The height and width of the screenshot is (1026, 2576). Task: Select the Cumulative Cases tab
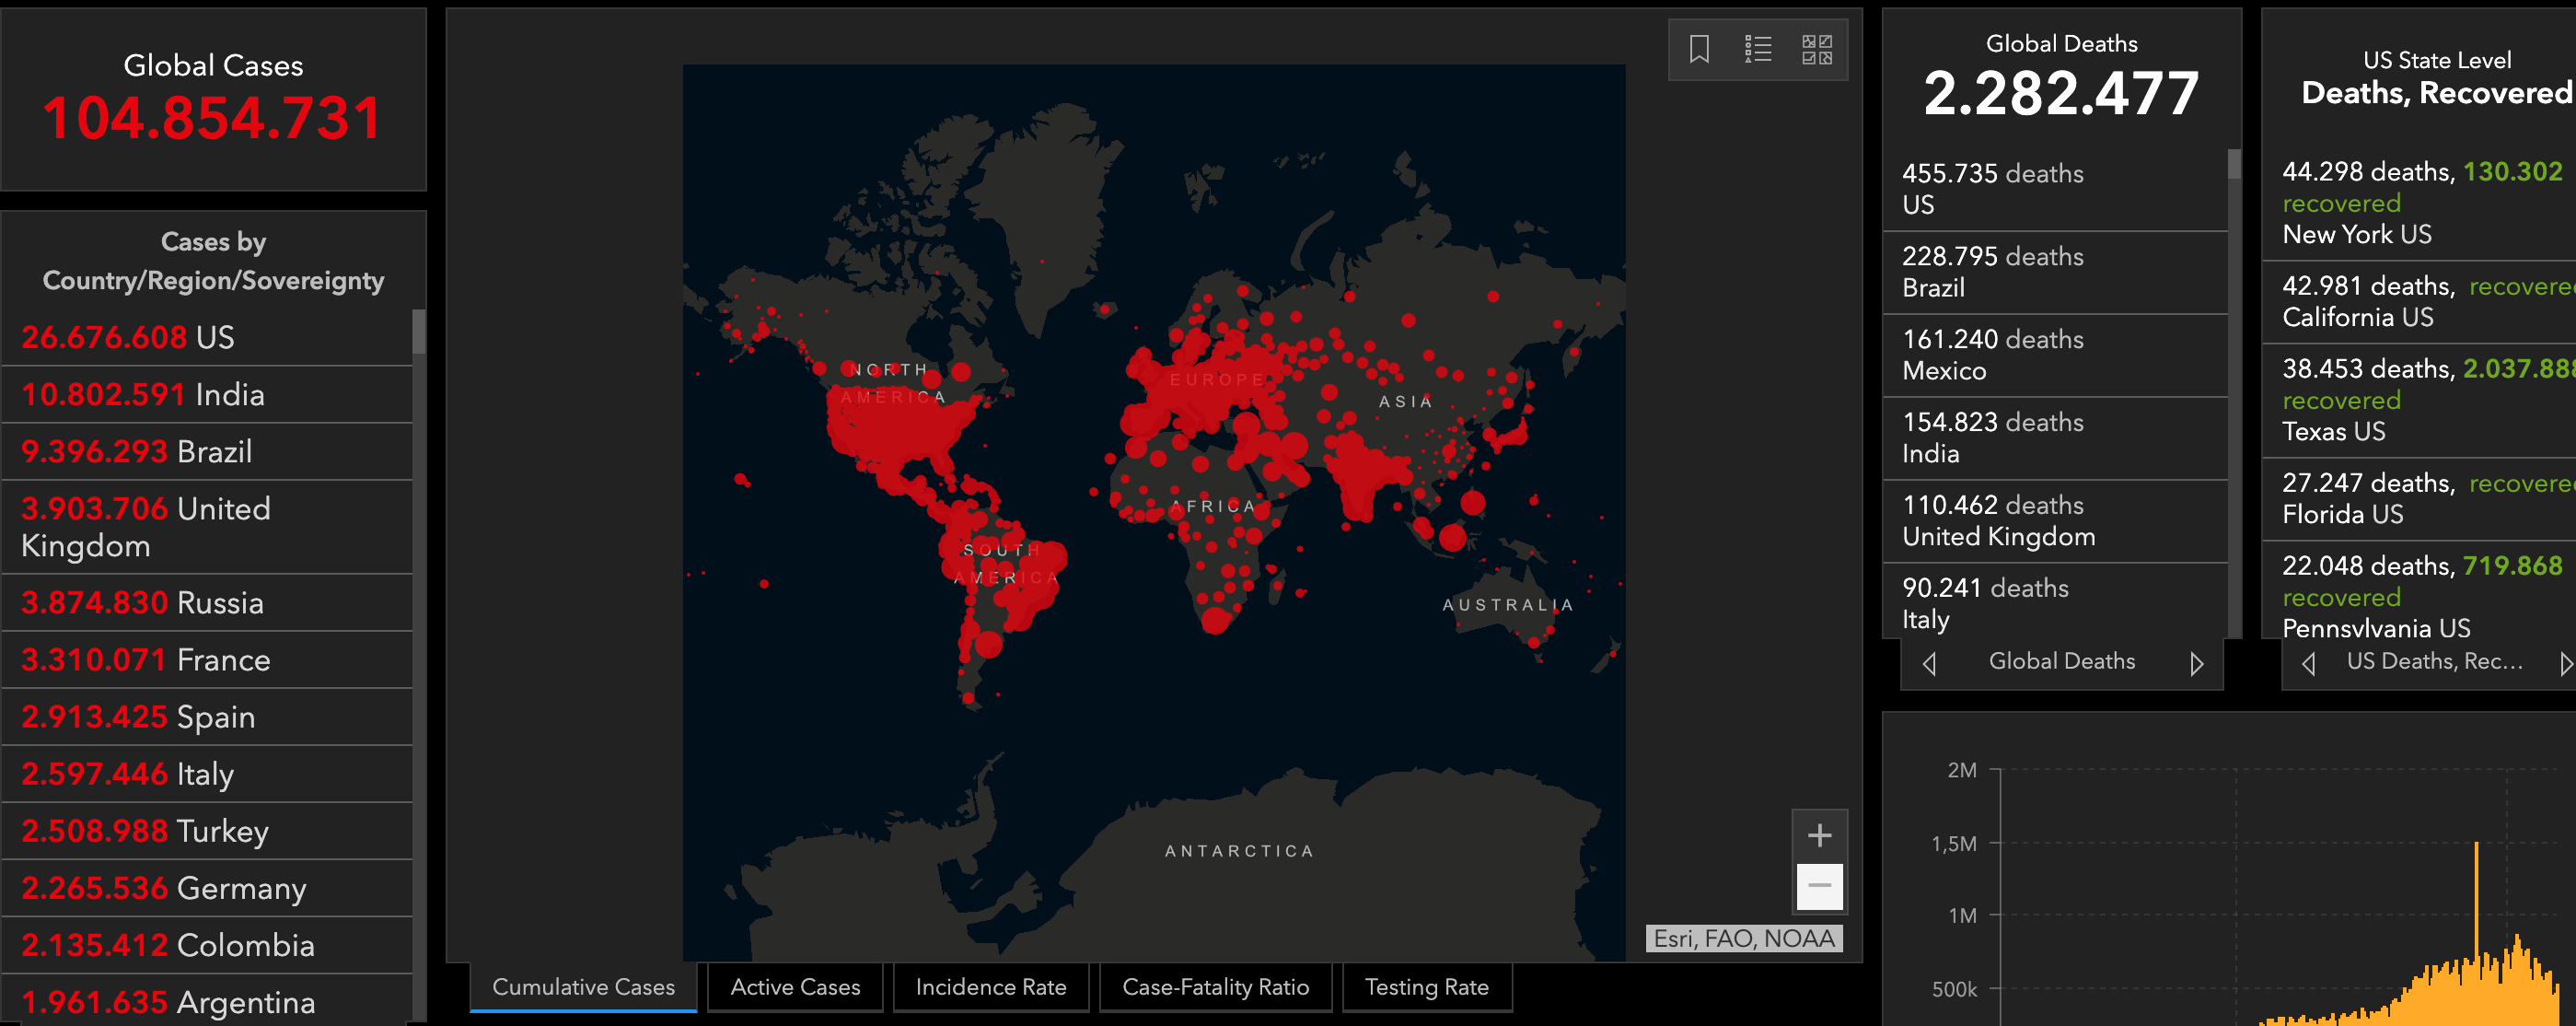(x=583, y=987)
